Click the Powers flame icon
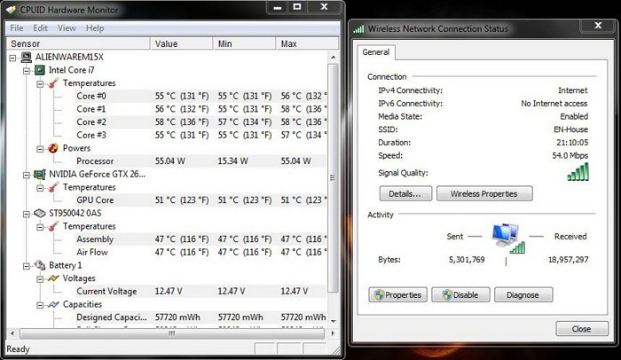The width and height of the screenshot is (621, 360). click(53, 148)
